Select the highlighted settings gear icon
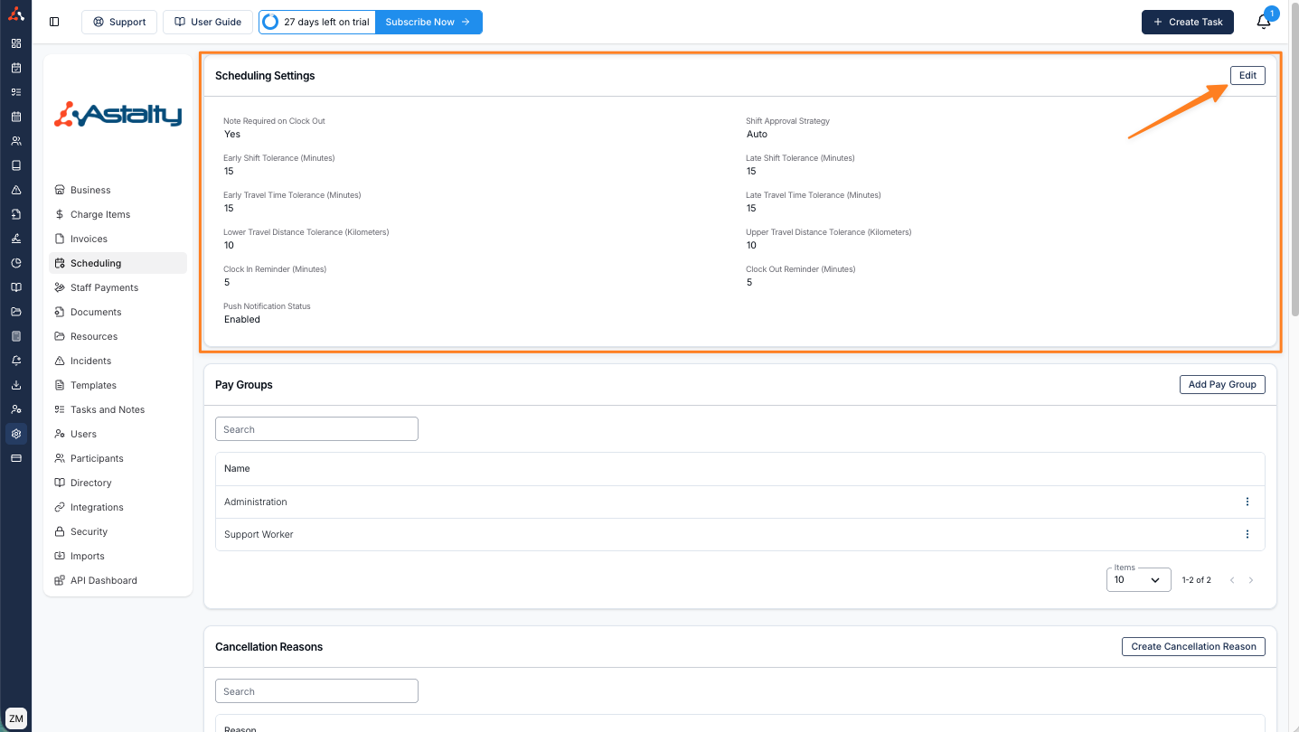This screenshot has width=1299, height=732. (15, 434)
